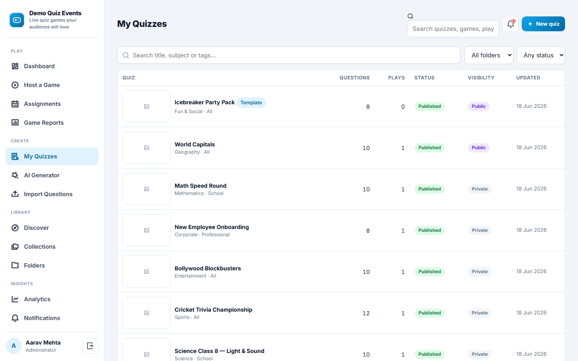This screenshot has height=361, width=578.
Task: Click the Template badge on Icebreaker Party Pack
Action: [251, 103]
